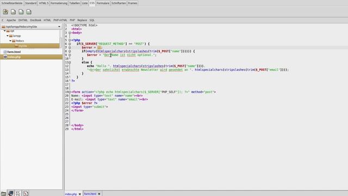Image resolution: width=348 pixels, height=196 pixels.
Task: Activate the form.html document tab
Action: coord(90,194)
